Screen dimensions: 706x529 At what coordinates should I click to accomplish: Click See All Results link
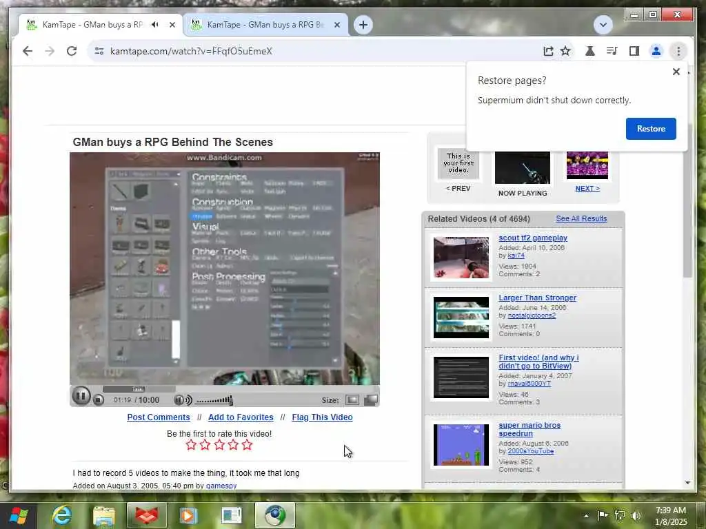(x=581, y=218)
